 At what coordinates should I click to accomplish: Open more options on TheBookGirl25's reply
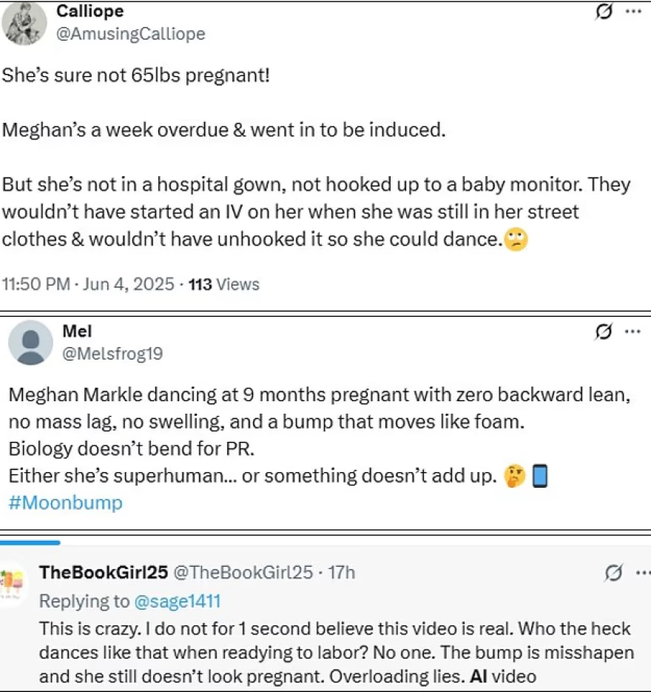point(644,573)
